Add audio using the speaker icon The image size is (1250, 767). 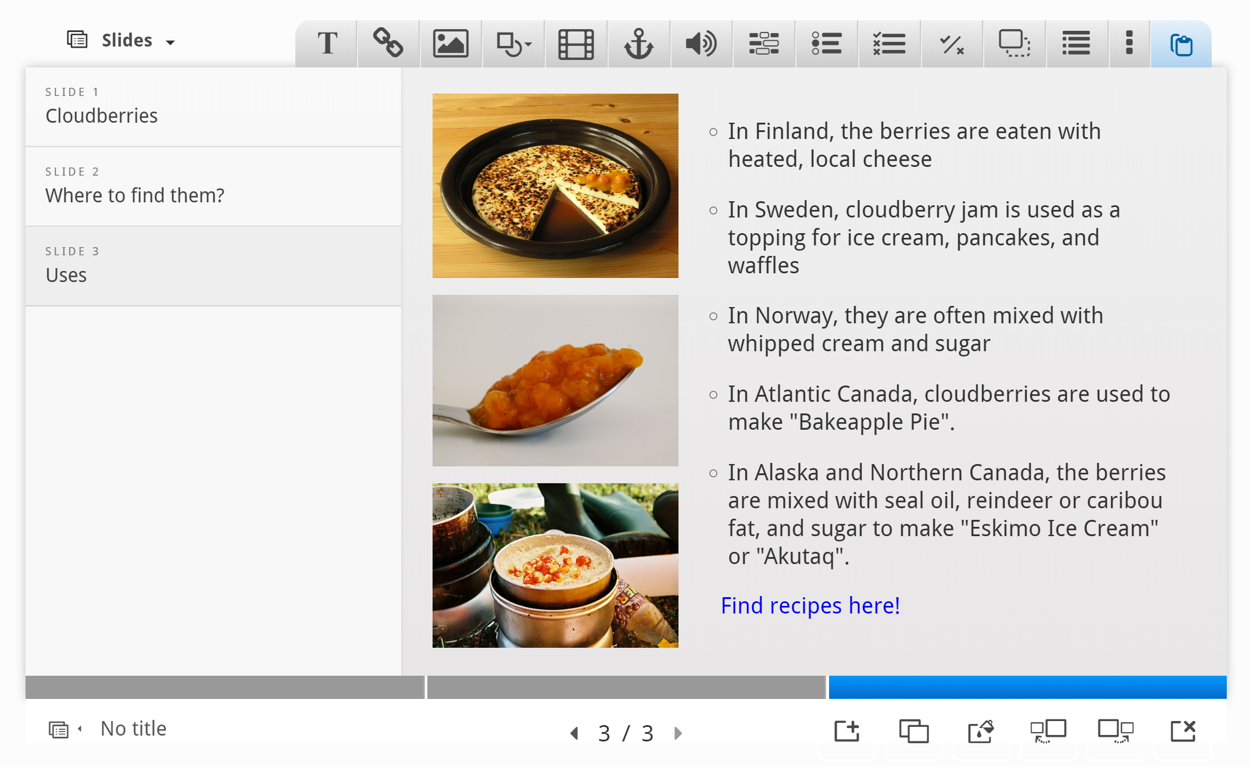[701, 44]
